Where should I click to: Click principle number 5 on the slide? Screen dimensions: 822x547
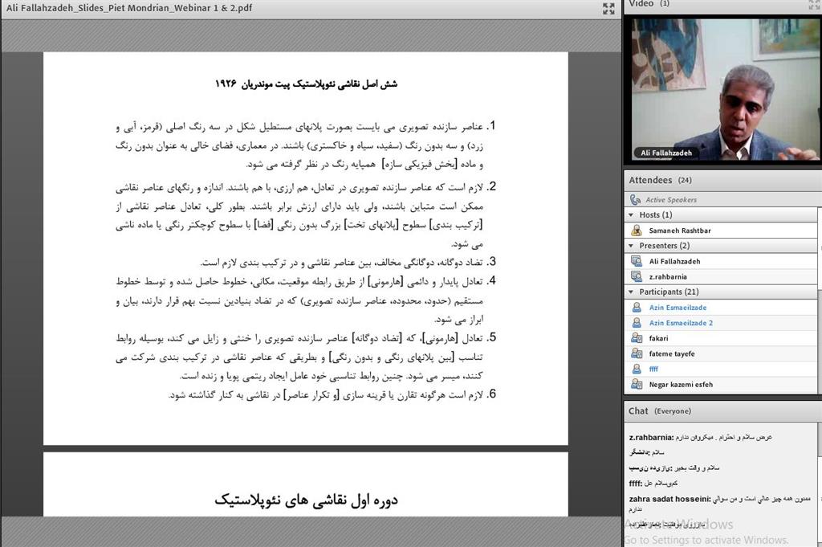click(306, 357)
